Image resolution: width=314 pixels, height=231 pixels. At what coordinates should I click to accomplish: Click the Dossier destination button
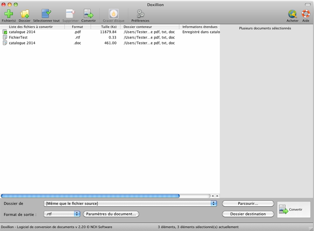click(x=248, y=214)
